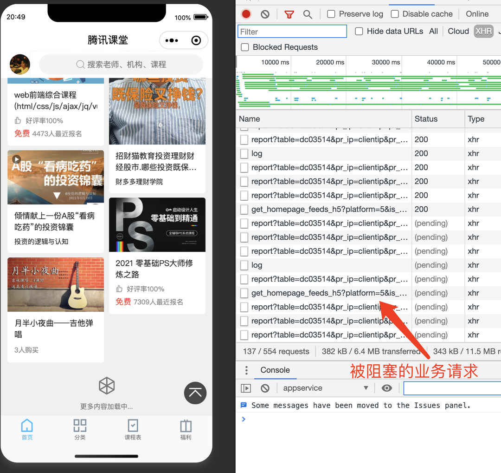Click the 137 / 554 requests summary

click(276, 351)
